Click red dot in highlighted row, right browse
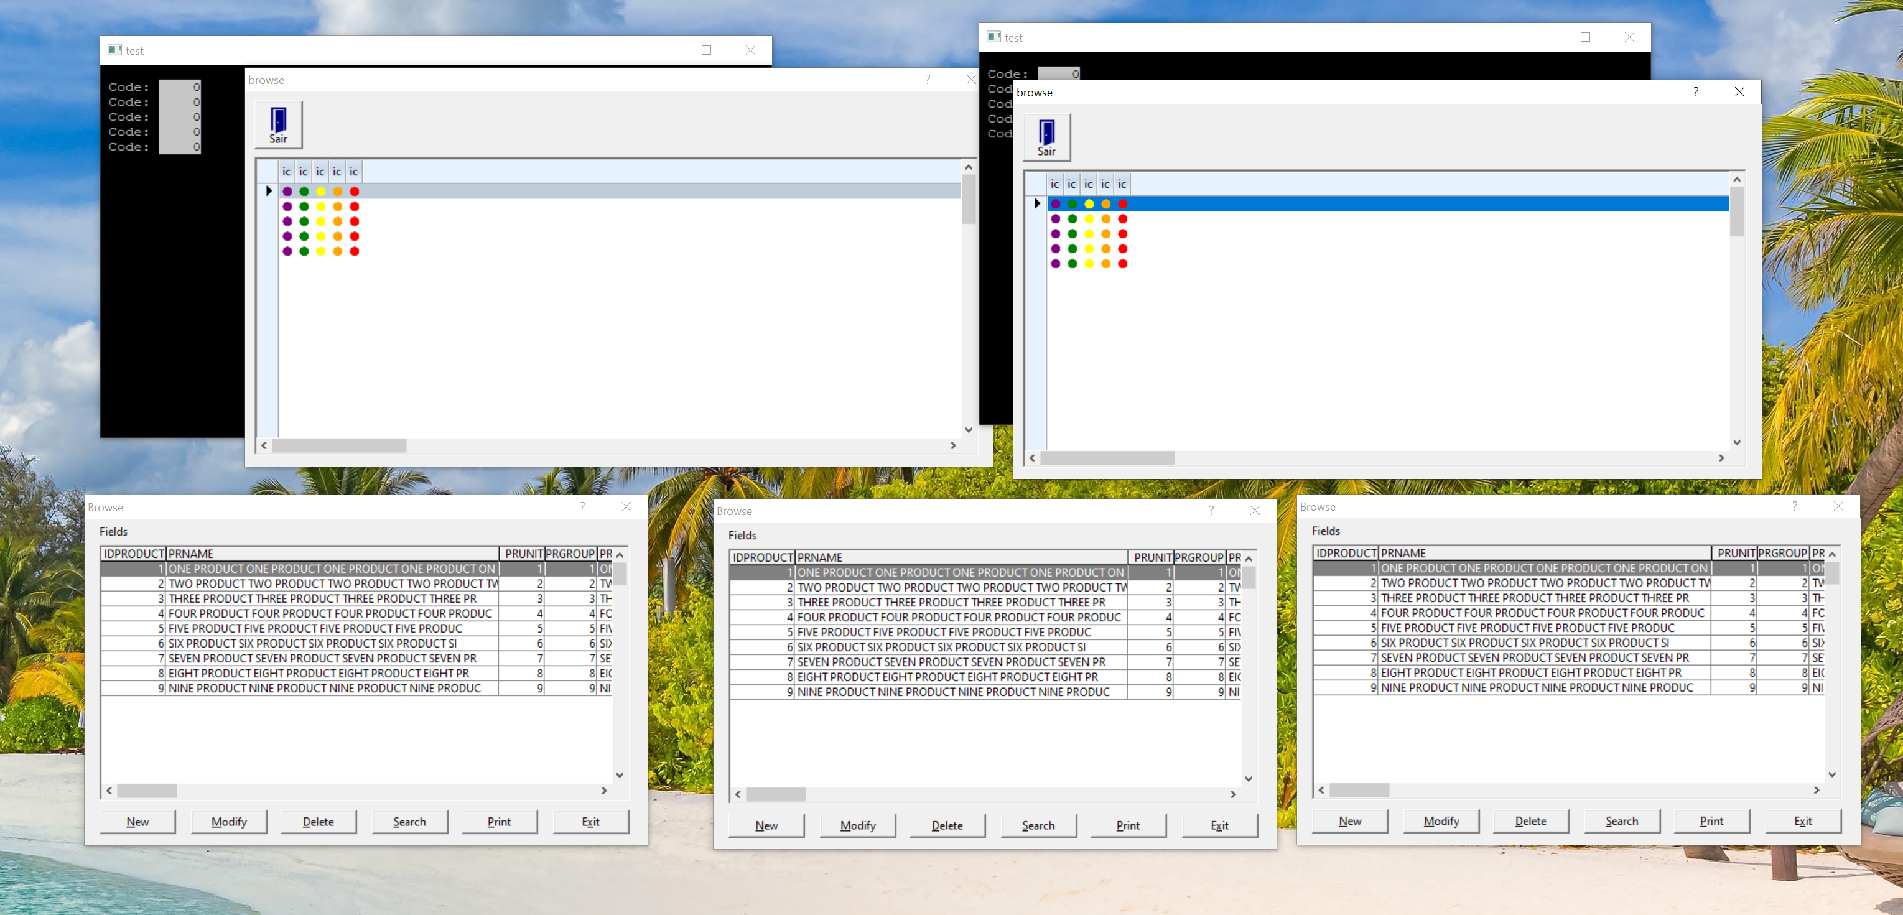Screen dimensions: 1903x915 pos(1122,204)
